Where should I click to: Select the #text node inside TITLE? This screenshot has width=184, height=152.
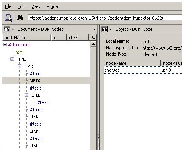coord(42,102)
